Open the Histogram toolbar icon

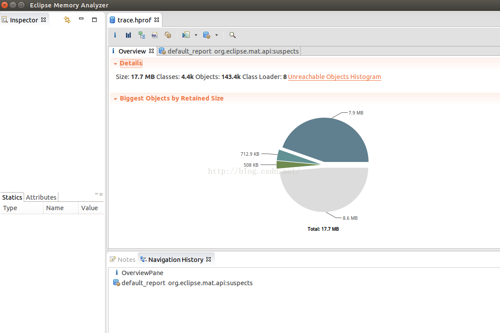pos(128,35)
